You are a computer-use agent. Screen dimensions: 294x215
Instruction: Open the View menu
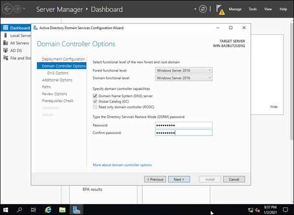point(268,9)
